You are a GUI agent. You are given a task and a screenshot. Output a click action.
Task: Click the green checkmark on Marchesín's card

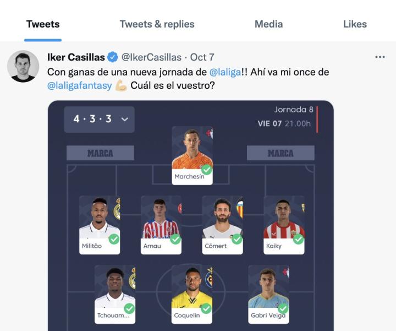(206, 170)
